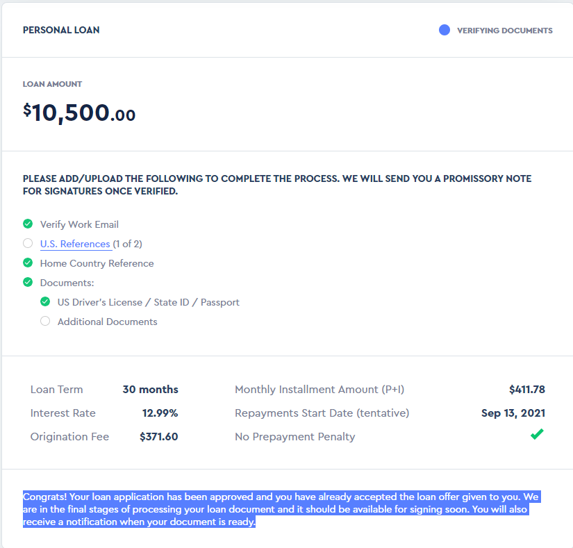
Task: Click the $10,500.00 loan amount
Action: coord(79,113)
